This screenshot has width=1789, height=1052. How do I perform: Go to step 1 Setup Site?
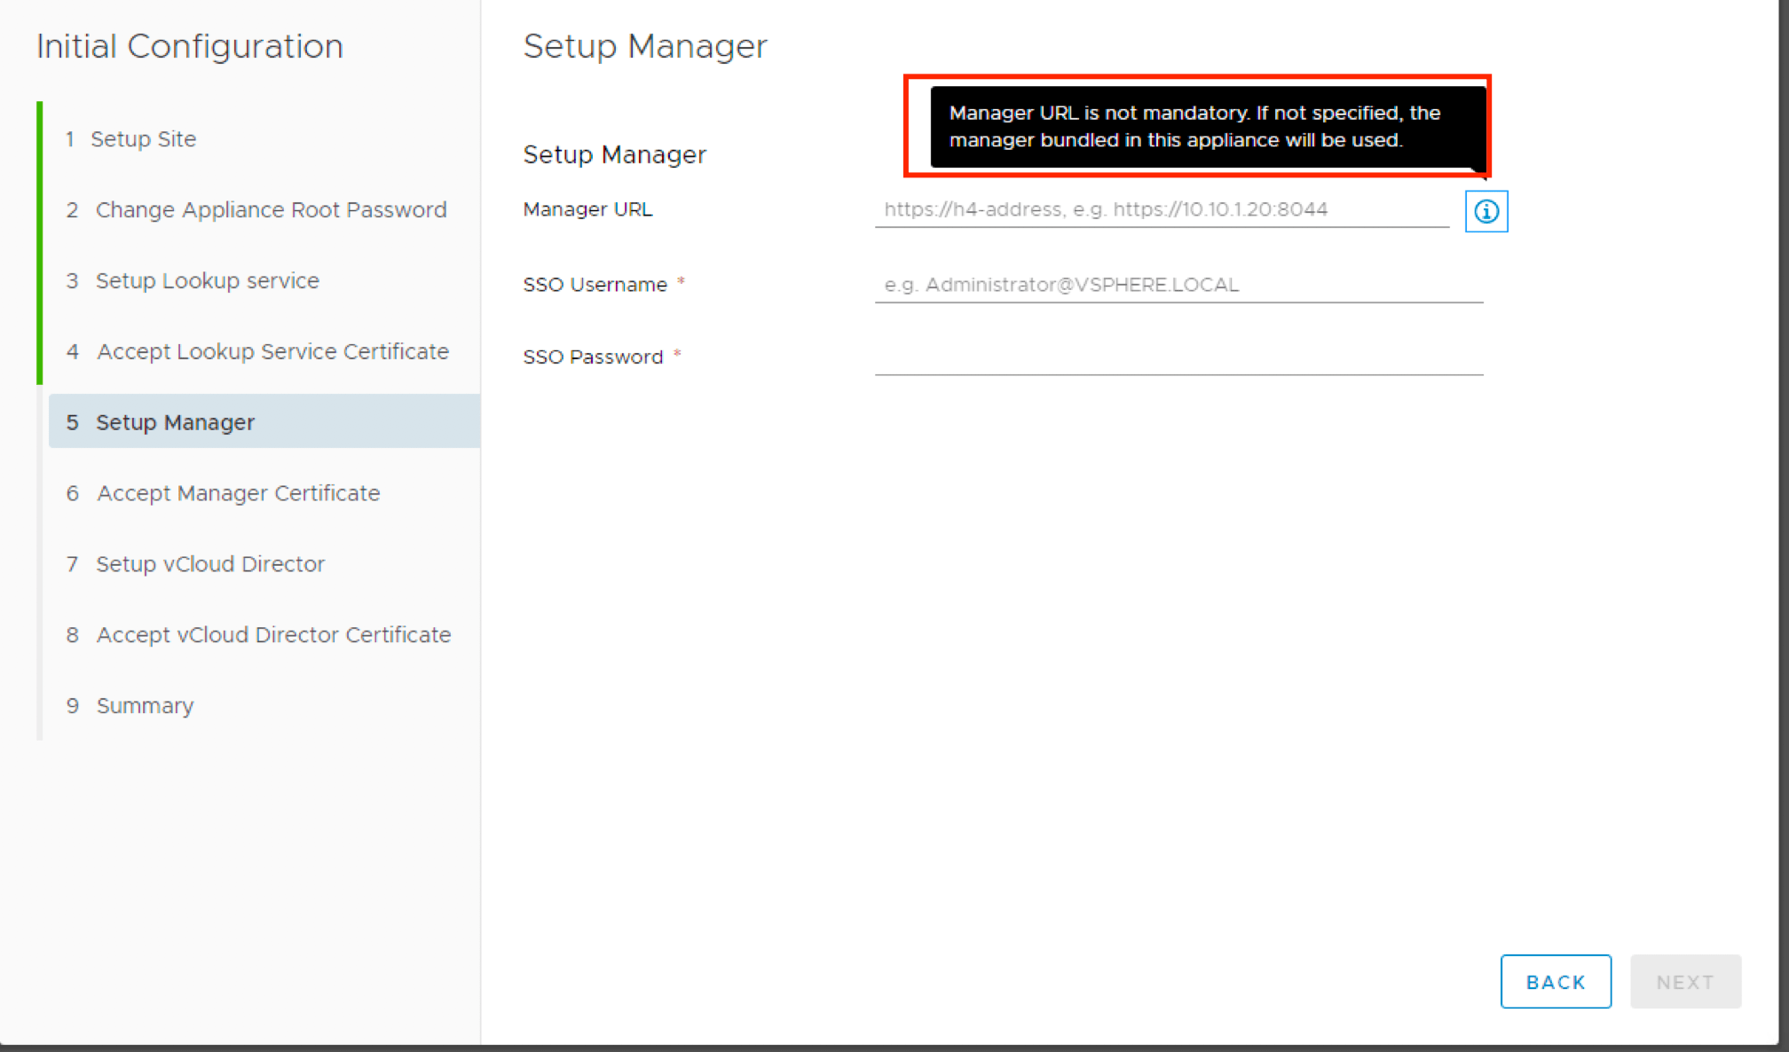point(143,139)
